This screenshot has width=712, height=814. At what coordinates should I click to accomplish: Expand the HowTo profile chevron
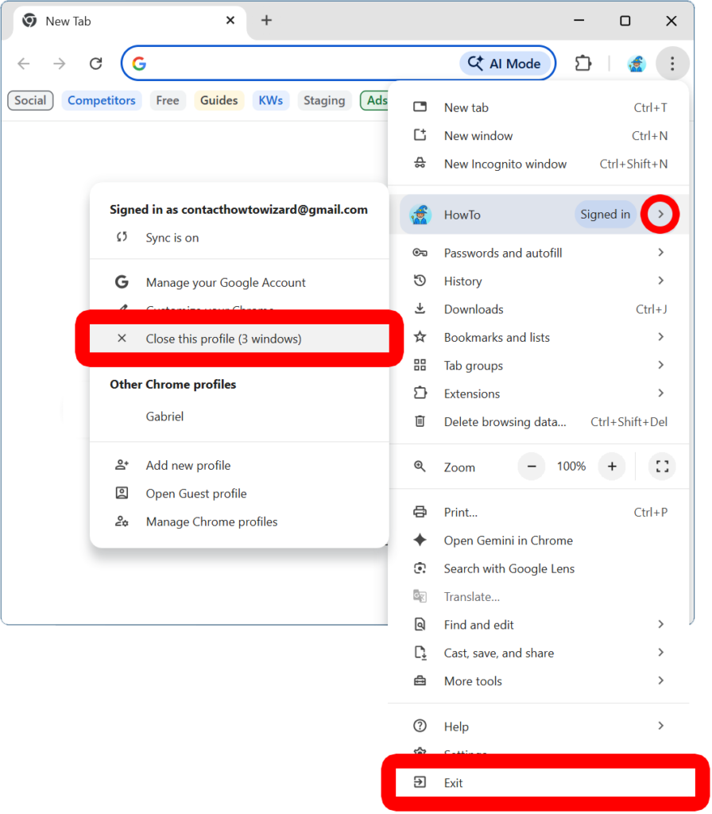[x=660, y=214]
